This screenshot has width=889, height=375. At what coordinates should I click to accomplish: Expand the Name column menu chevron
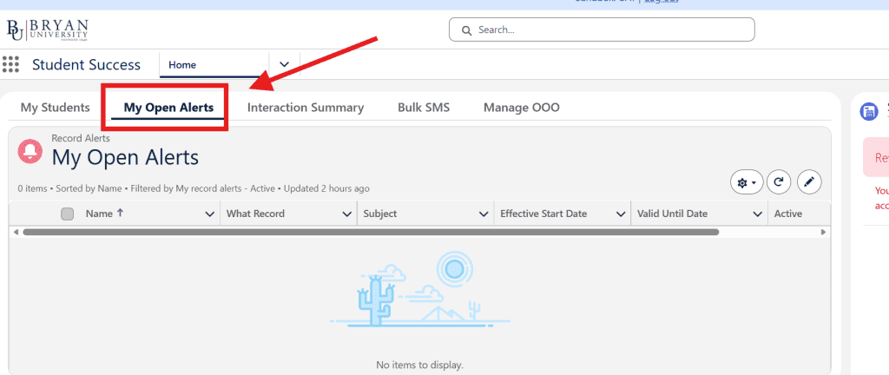[210, 214]
